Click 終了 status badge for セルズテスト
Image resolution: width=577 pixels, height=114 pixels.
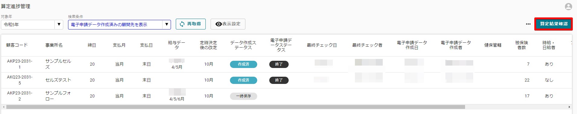tap(279, 80)
